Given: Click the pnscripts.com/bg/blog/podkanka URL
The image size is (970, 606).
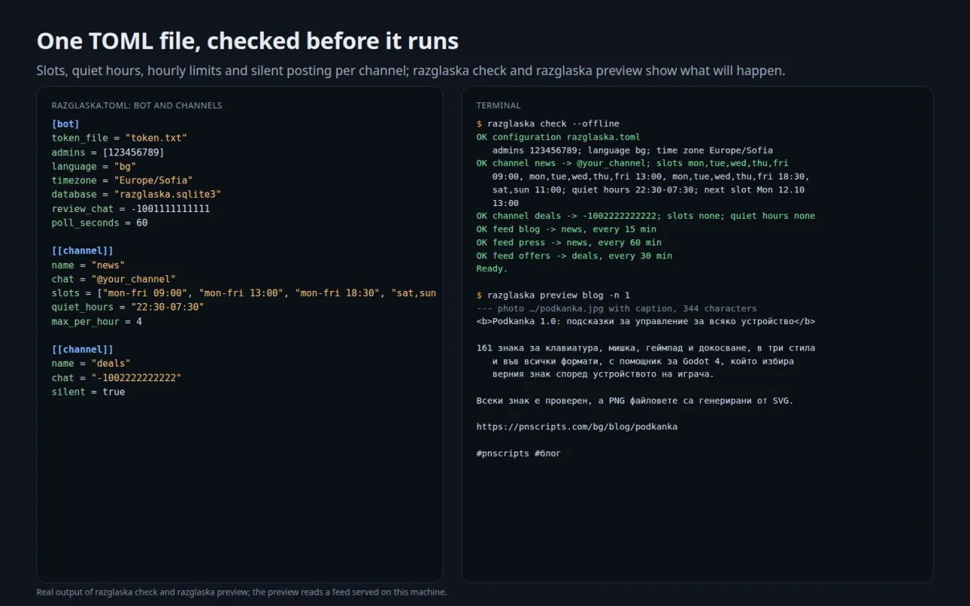Looking at the screenshot, I should click(x=577, y=426).
